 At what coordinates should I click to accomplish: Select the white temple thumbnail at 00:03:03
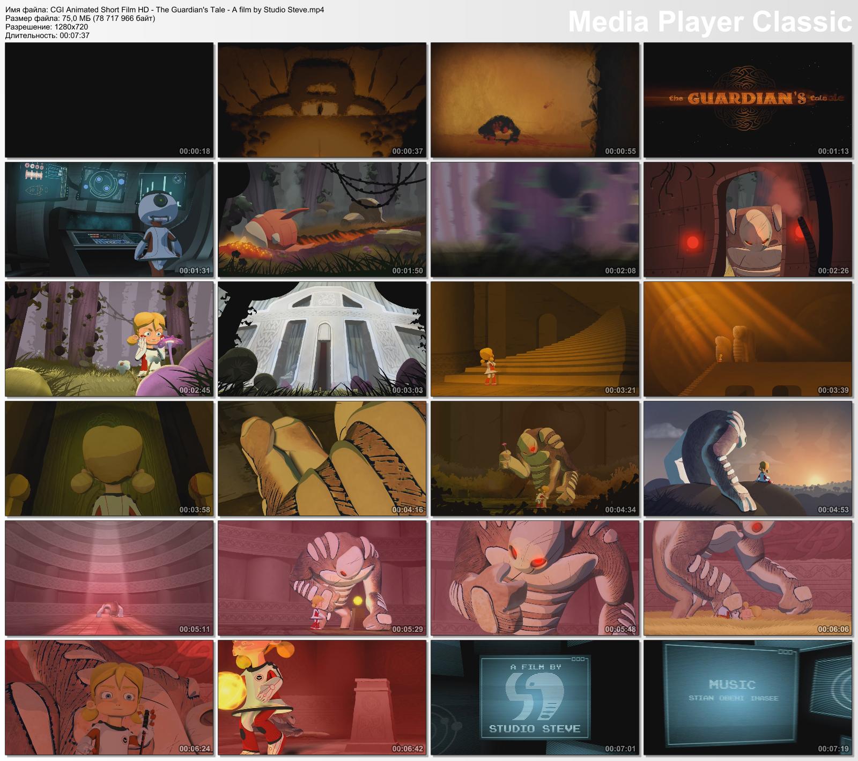[x=322, y=339]
